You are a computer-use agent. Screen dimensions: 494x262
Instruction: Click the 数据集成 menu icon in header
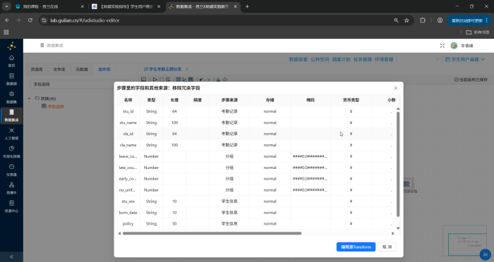(x=42, y=45)
